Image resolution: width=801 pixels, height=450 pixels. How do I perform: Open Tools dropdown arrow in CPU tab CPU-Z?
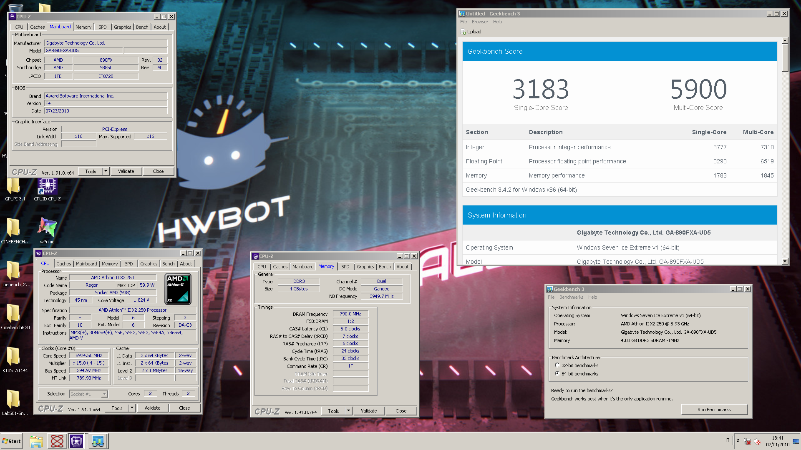[132, 408]
